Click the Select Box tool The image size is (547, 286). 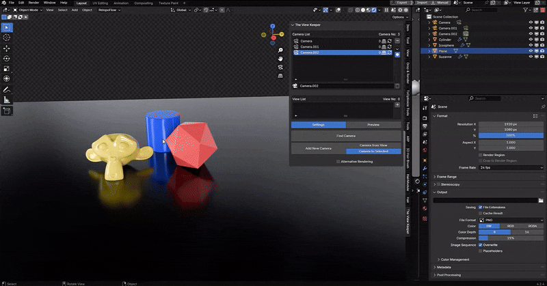(x=7, y=27)
